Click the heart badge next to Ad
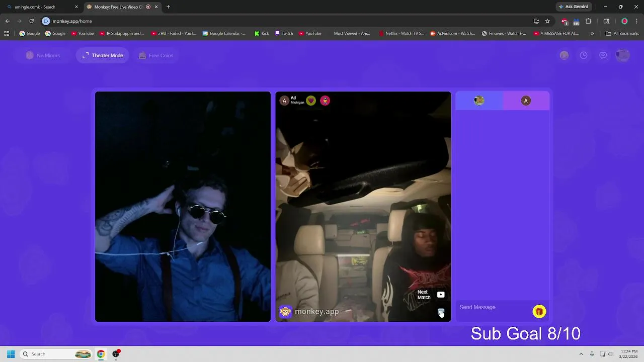Viewport: 644px width, 362px height. pyautogui.click(x=311, y=101)
